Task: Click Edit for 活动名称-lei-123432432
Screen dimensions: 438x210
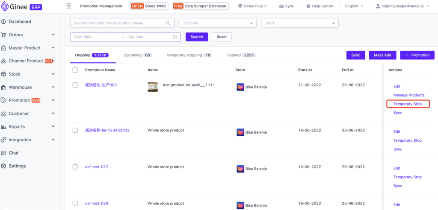Action: point(397,131)
